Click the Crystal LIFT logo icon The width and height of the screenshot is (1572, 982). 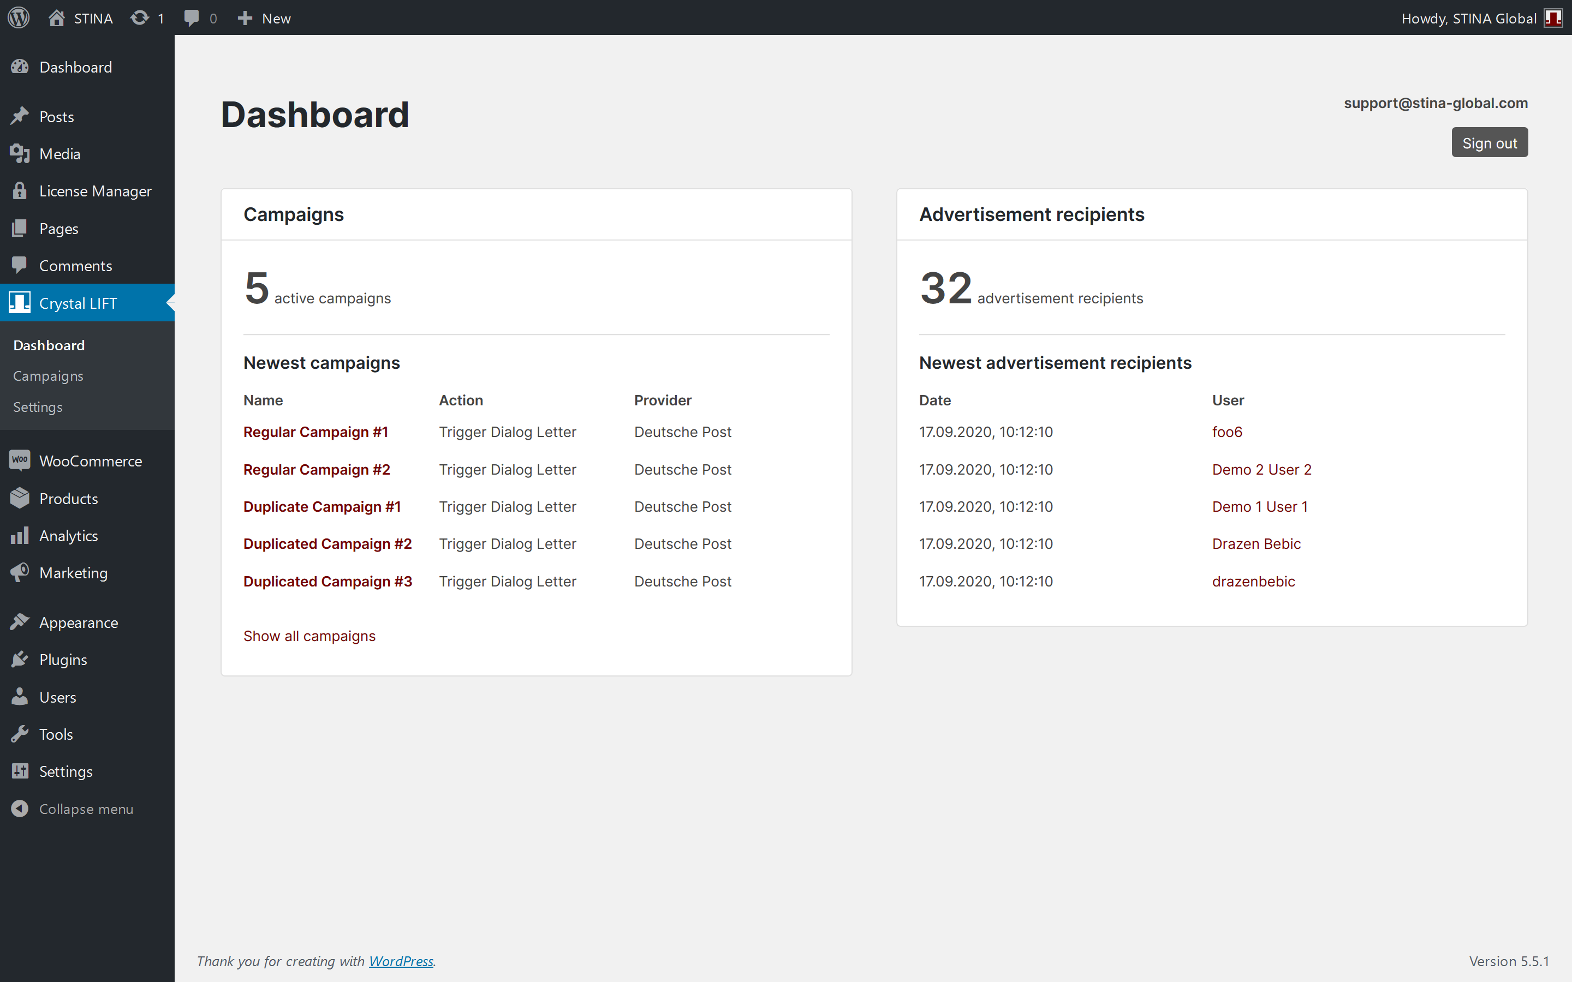20,302
